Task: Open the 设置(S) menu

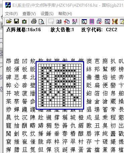Action: 47,14
